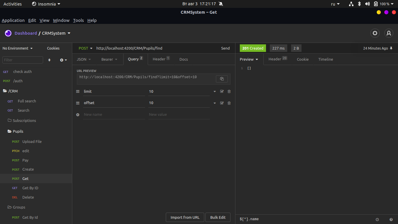Switch to the Cookie tab
Image resolution: width=398 pixels, height=224 pixels.
point(303,59)
